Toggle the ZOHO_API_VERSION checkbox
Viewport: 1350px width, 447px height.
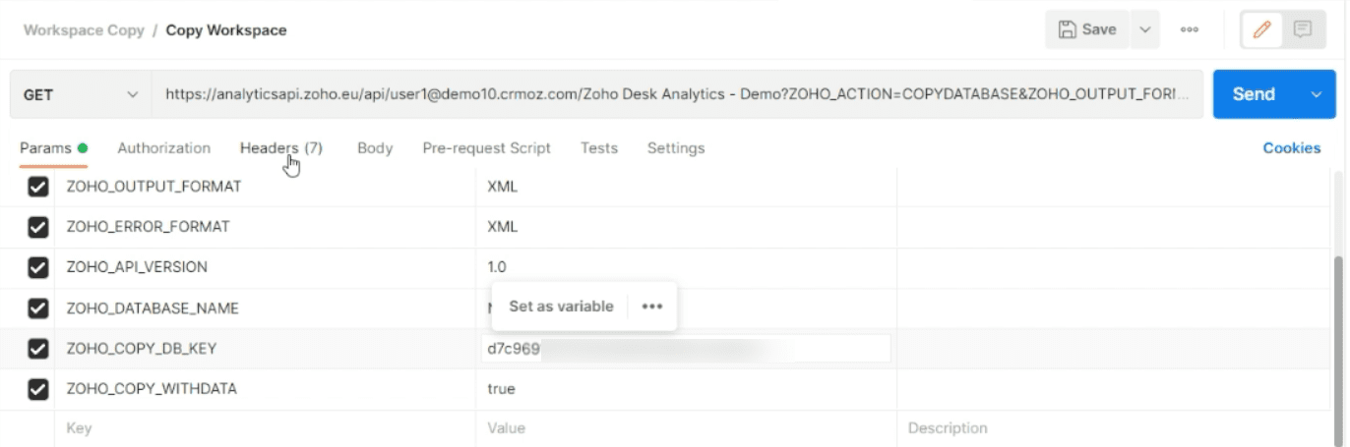38,267
